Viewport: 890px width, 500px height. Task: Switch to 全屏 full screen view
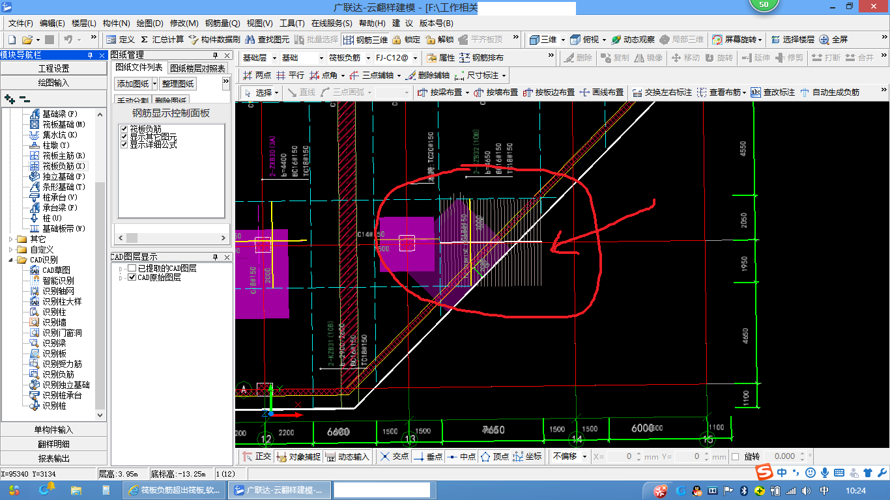(834, 40)
